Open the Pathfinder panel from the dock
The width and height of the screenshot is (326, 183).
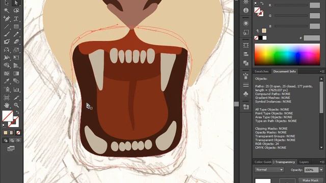246,63
